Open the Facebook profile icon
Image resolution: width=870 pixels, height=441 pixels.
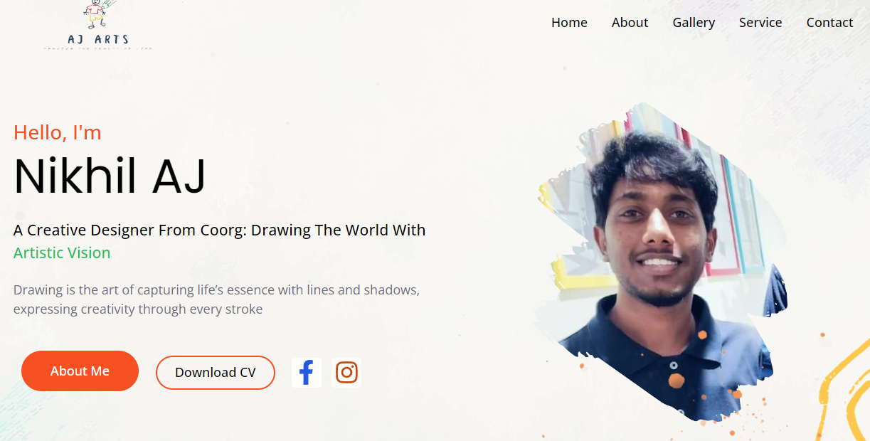307,373
